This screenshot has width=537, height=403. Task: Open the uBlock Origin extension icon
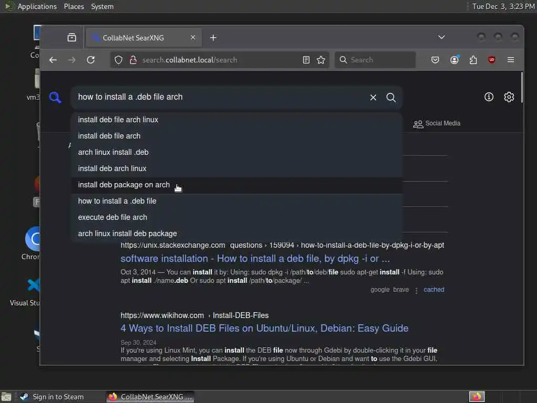click(492, 60)
